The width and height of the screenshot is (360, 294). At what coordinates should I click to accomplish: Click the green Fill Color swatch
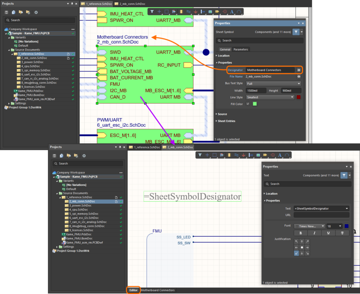tap(255, 104)
